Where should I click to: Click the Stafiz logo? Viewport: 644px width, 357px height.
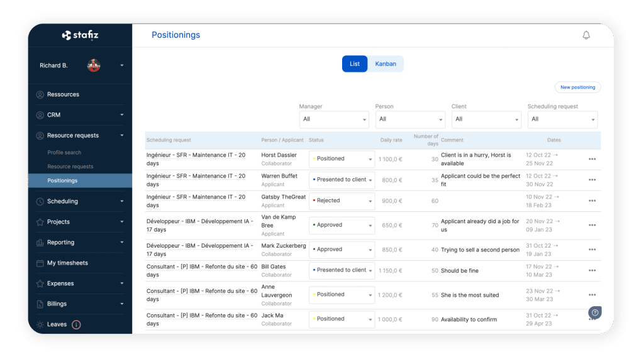coord(80,35)
